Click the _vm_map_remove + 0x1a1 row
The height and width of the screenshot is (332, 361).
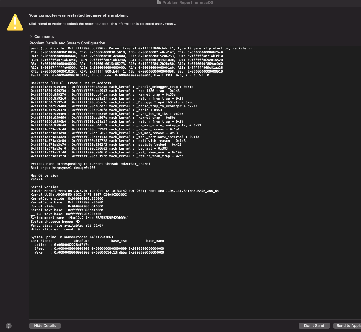(x=105, y=129)
